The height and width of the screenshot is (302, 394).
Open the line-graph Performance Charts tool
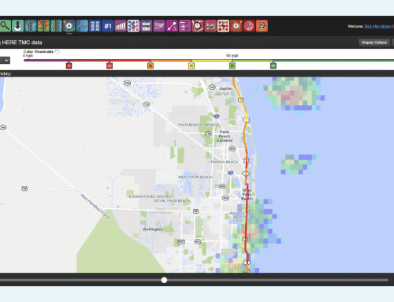[82, 26]
